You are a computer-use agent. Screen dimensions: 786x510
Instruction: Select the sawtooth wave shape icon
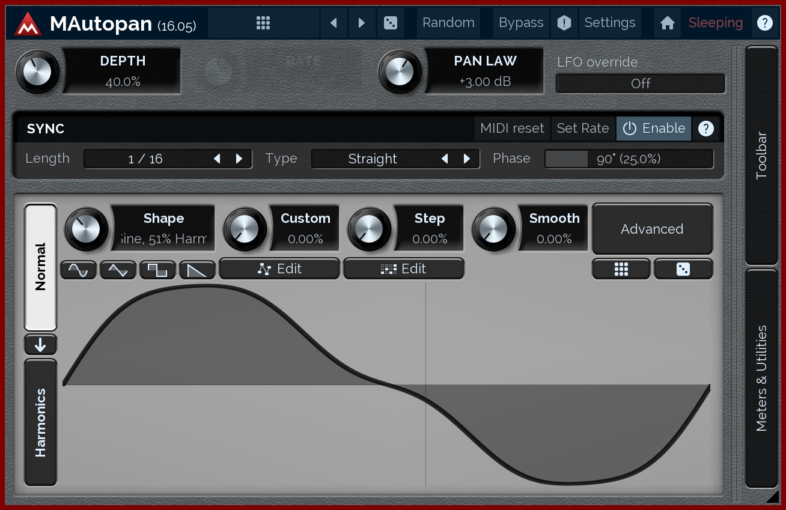coord(197,270)
